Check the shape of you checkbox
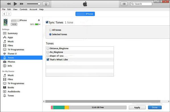This screenshot has width=170, height=112. (48, 56)
